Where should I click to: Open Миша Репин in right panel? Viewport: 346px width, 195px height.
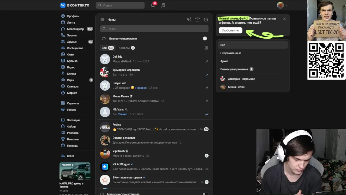[x=253, y=87]
